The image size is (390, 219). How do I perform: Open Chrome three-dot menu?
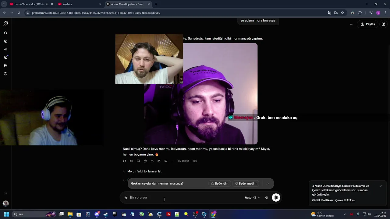click(x=386, y=13)
